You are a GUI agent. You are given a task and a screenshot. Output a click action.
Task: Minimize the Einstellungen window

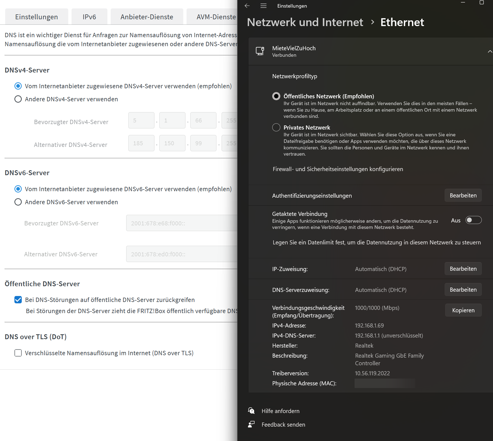click(463, 2)
